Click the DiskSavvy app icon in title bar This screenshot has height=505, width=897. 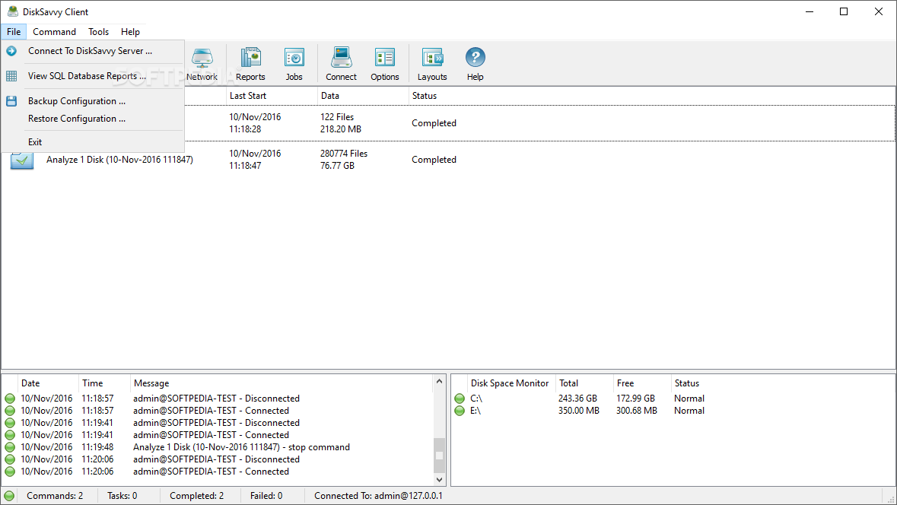point(13,11)
